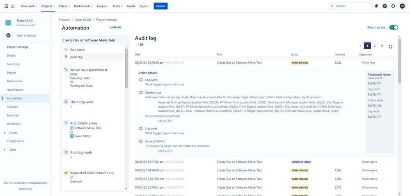Open the Projects dropdown menu
The image size is (410, 196).
(x=48, y=6)
